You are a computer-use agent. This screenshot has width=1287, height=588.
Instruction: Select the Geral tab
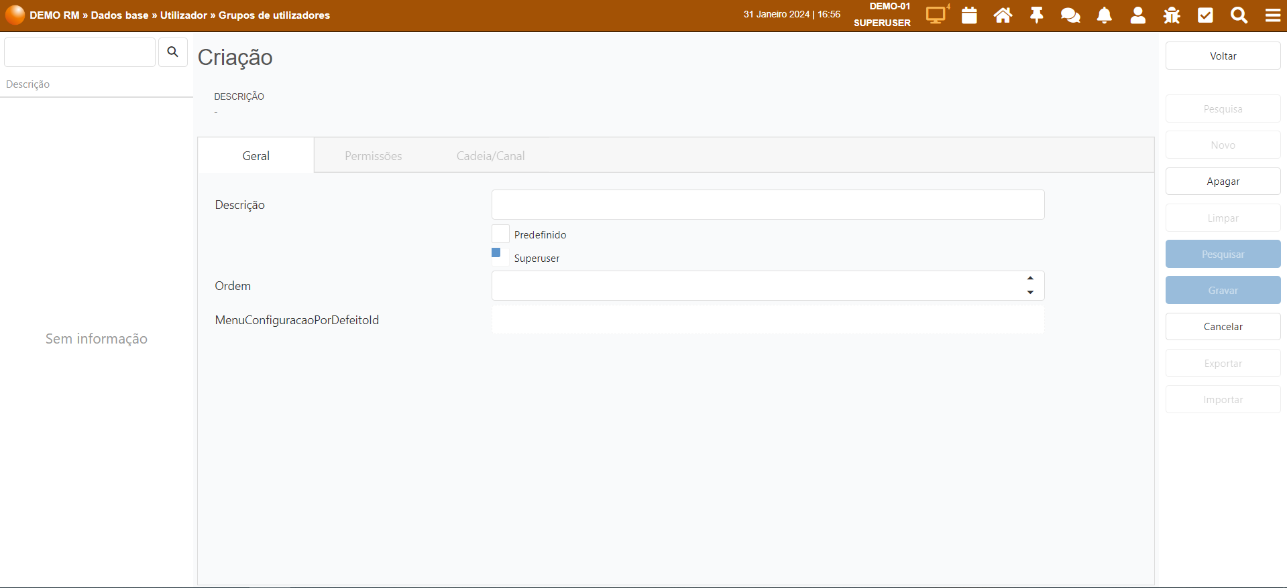click(256, 155)
